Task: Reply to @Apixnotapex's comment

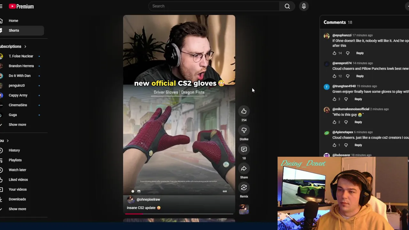Action: click(x=358, y=145)
